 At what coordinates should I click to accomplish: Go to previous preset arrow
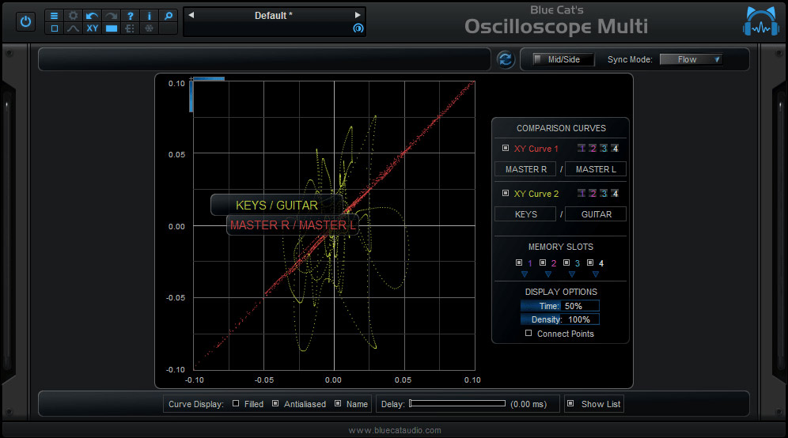click(191, 15)
